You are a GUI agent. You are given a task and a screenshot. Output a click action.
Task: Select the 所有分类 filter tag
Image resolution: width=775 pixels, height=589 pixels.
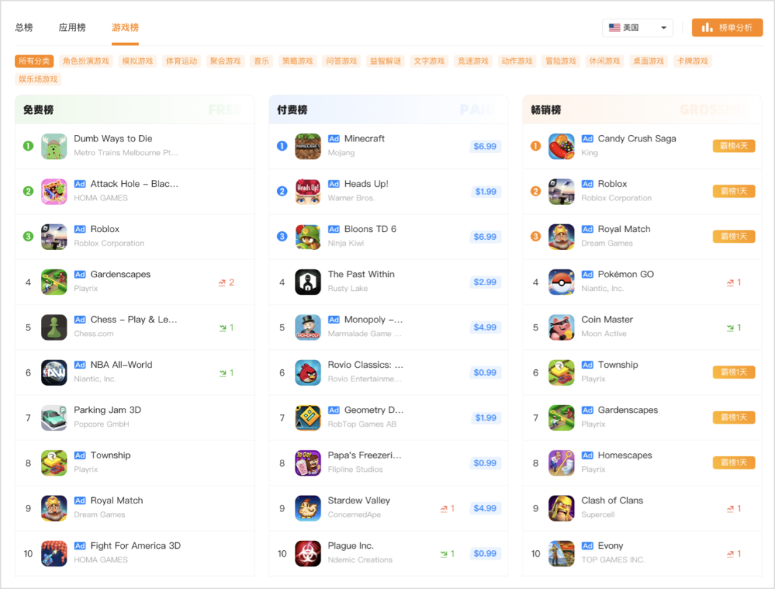click(x=34, y=61)
